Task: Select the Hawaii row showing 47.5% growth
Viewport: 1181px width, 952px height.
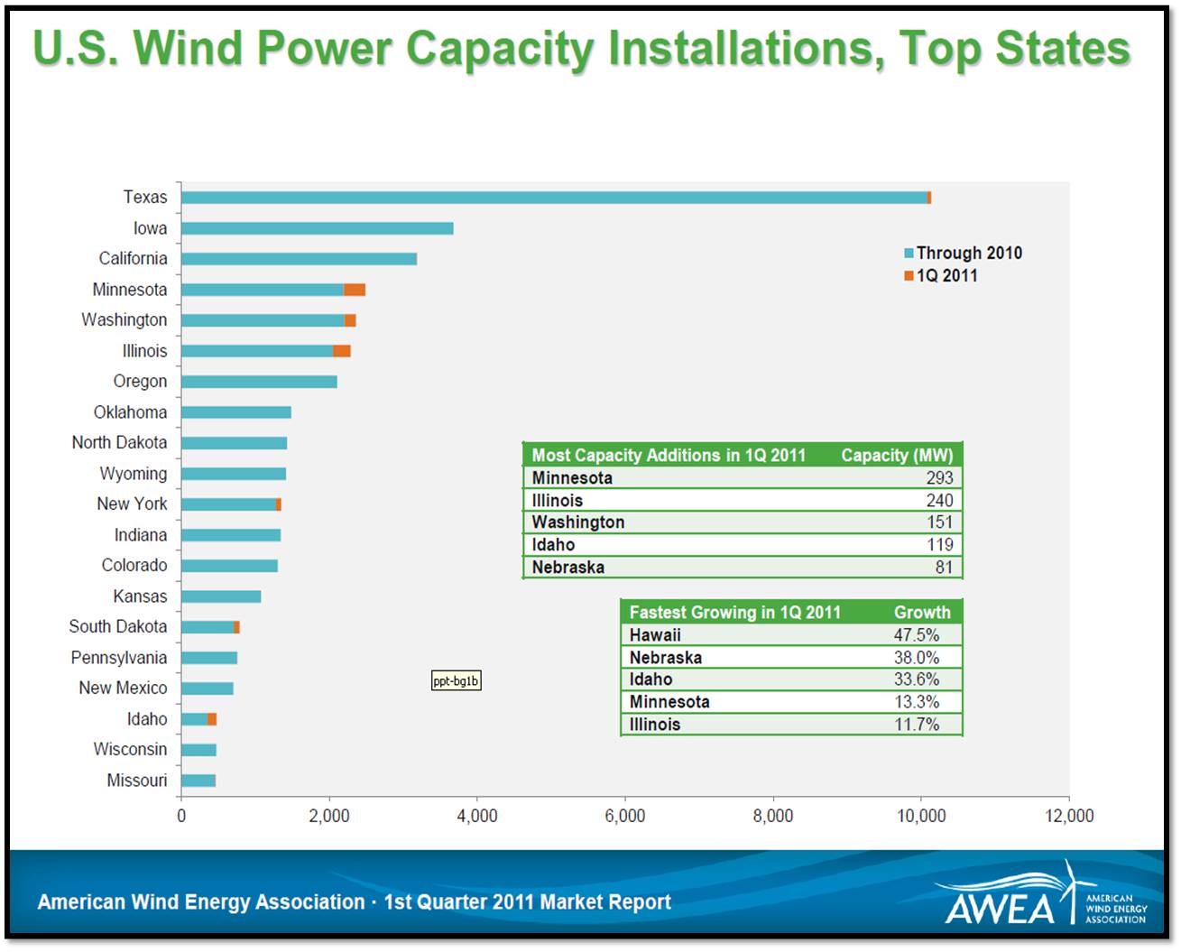Action: (790, 635)
